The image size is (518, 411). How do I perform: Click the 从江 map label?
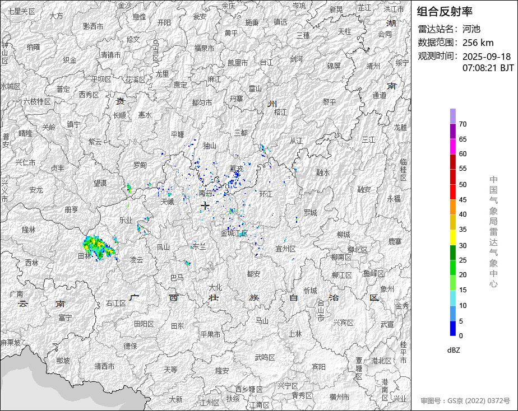296,141
